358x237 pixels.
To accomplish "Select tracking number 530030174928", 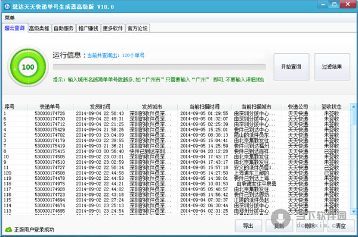I will pos(50,189).
